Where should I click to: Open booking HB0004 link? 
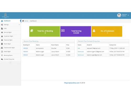pyautogui.click(x=26, y=51)
